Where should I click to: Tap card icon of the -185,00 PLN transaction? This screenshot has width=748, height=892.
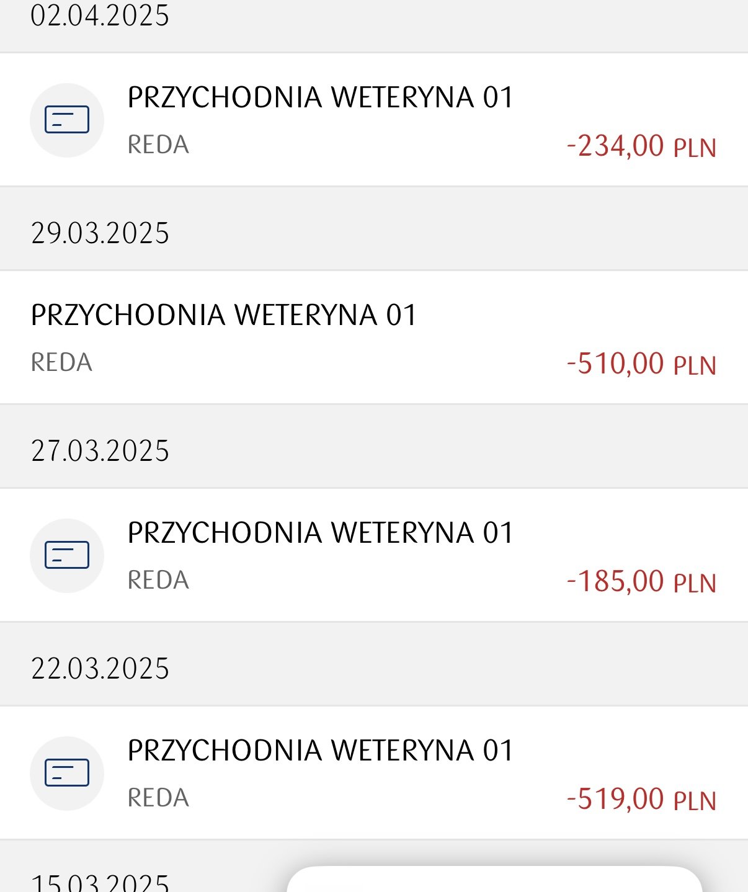pos(67,556)
